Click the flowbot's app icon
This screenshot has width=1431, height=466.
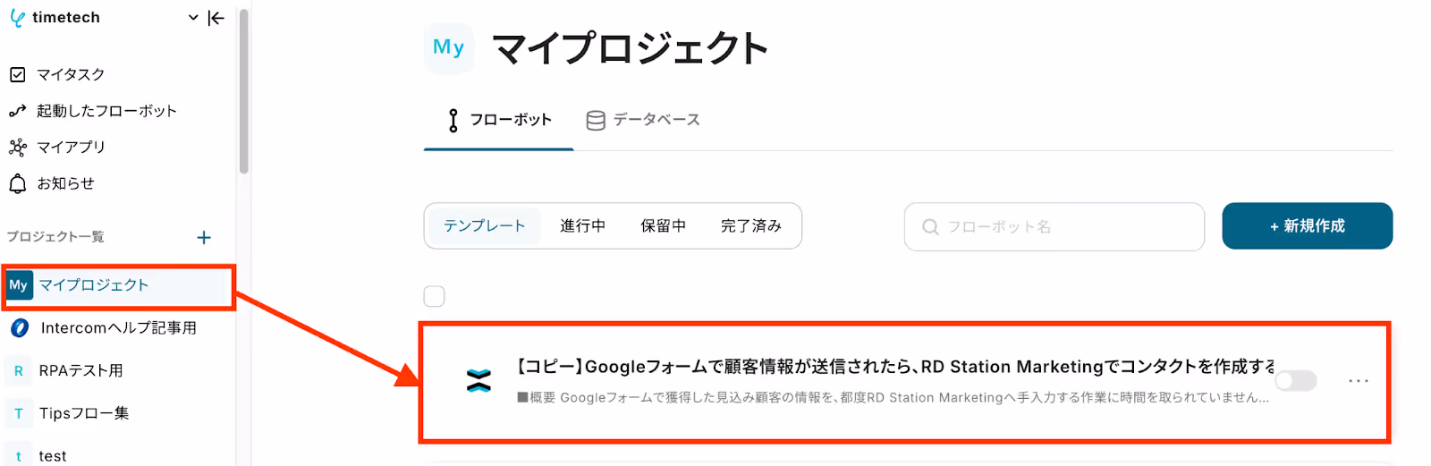click(479, 381)
